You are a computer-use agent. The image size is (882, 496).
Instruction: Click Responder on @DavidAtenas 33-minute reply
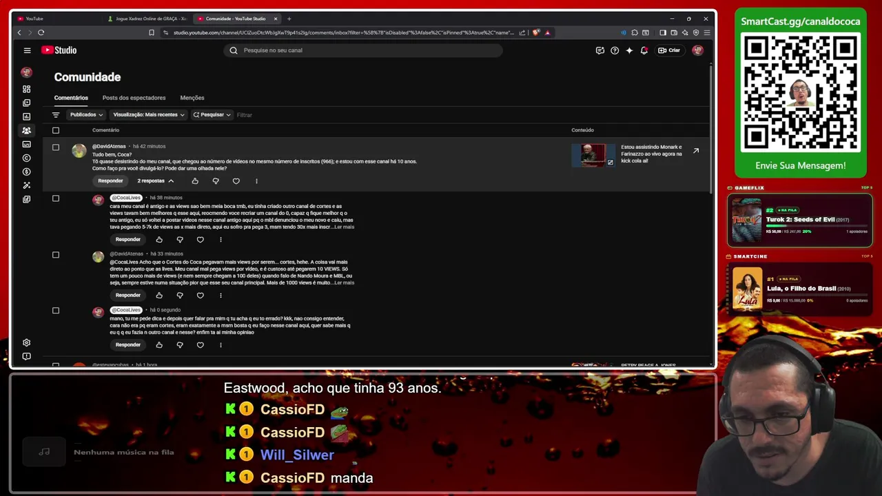pyautogui.click(x=127, y=296)
